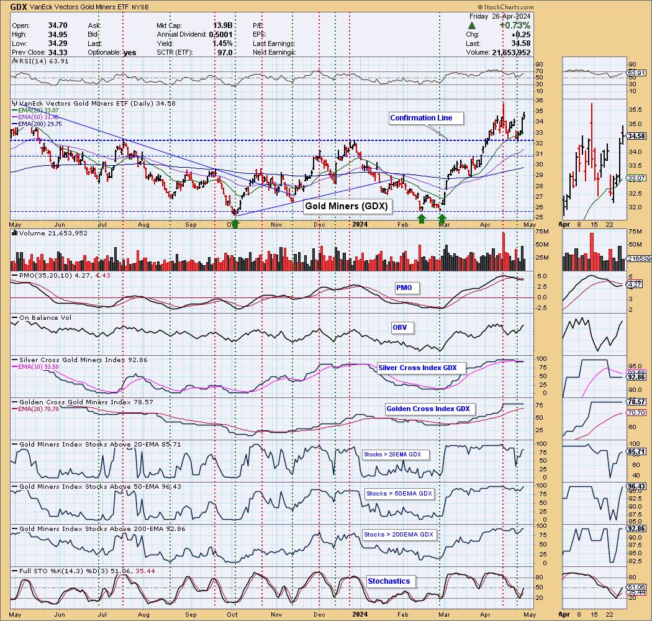The height and width of the screenshot is (621, 652).
Task: Click the 'Gold Miners (GDX)' label box
Action: (x=346, y=206)
